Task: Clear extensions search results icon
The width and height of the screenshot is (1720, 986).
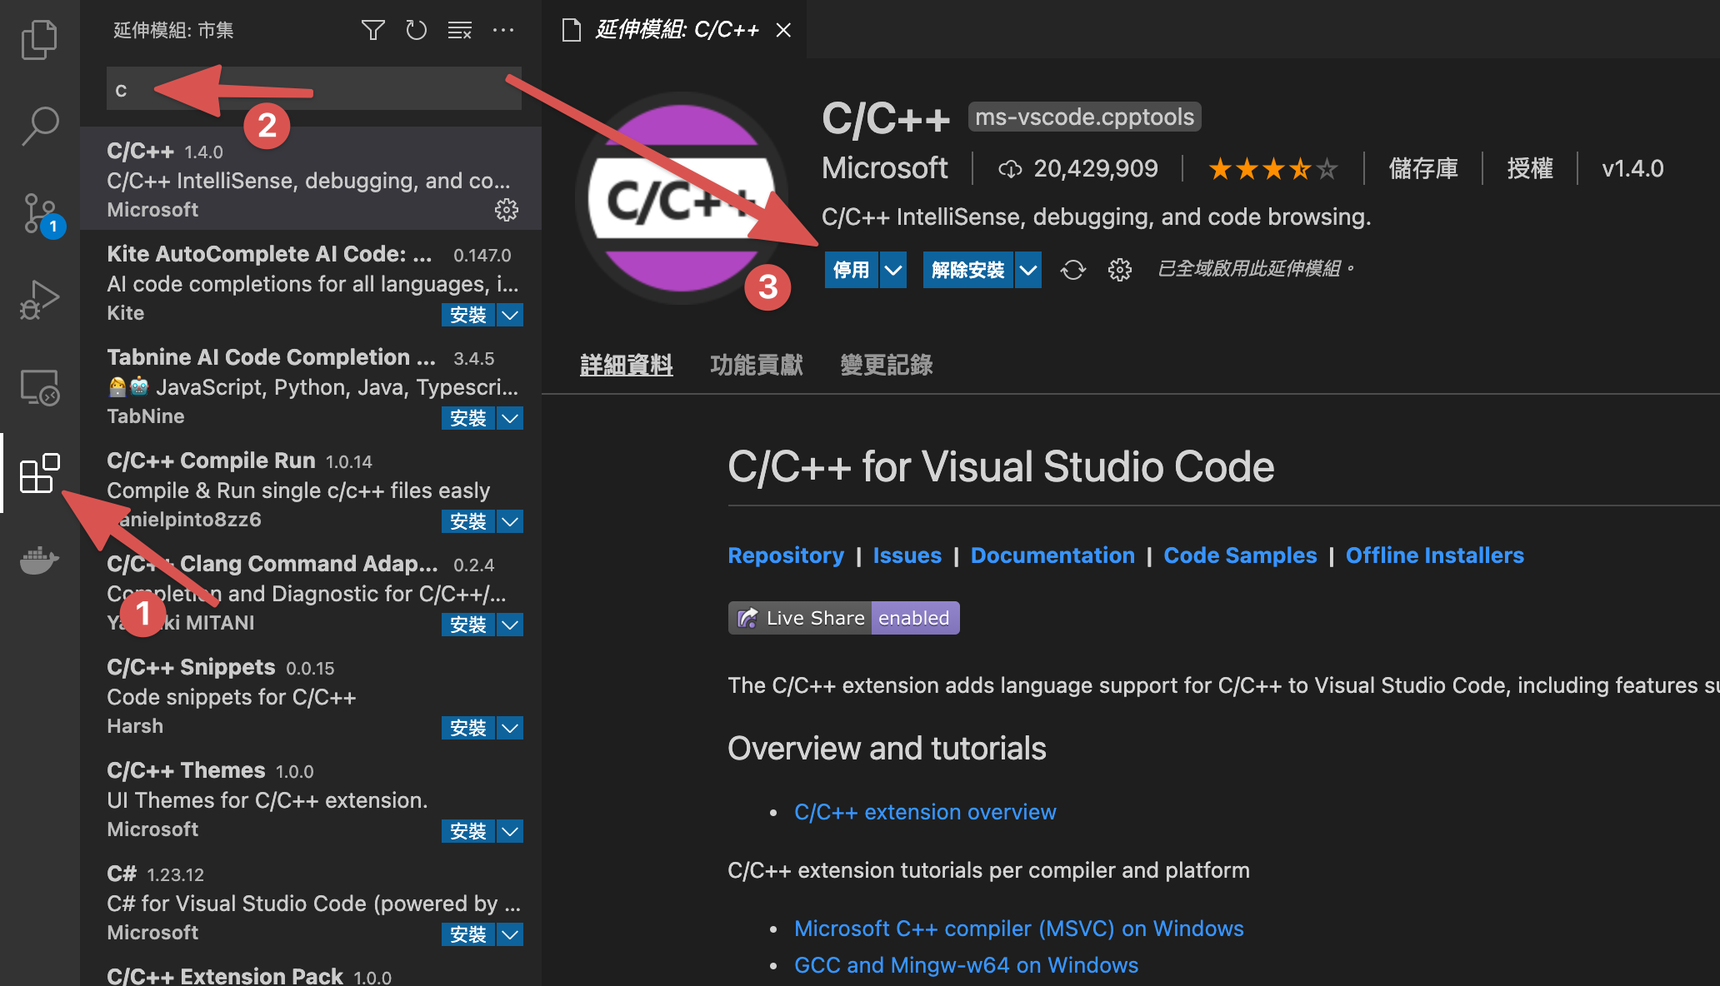Action: point(459,31)
